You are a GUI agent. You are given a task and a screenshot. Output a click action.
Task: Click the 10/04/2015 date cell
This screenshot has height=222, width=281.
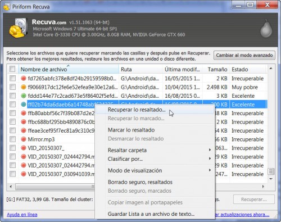(x=182, y=87)
